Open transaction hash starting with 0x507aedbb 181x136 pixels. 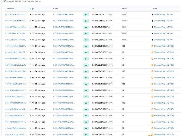click(x=16, y=84)
